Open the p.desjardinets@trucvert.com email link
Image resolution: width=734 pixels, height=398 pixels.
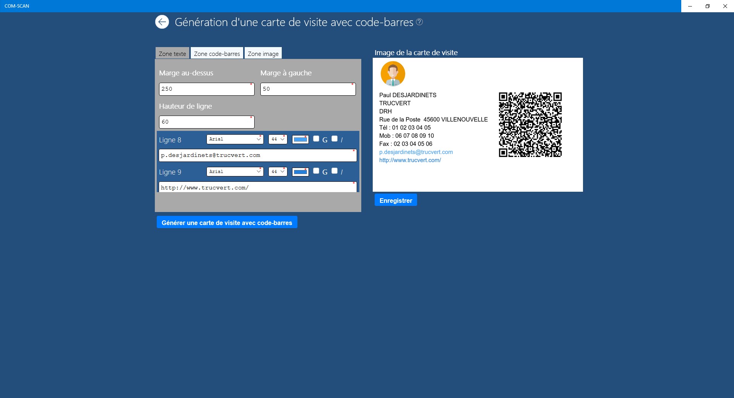click(416, 152)
